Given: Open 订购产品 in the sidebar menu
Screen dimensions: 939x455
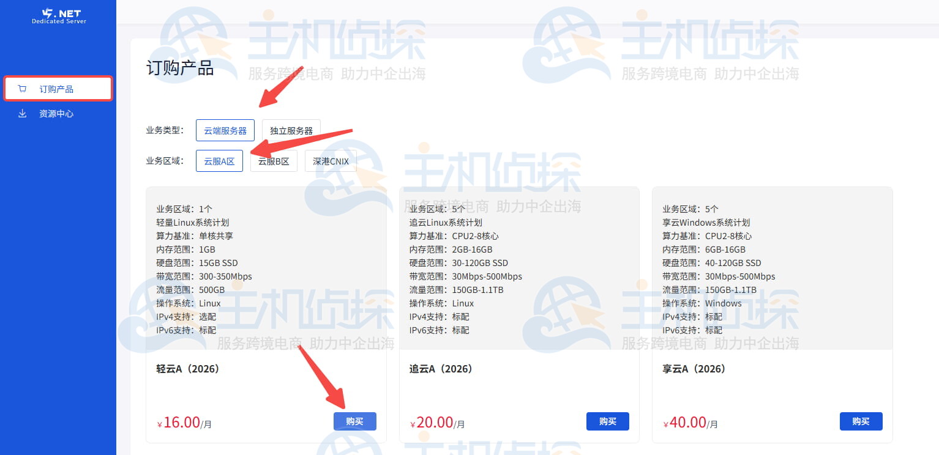Looking at the screenshot, I should tap(56, 89).
